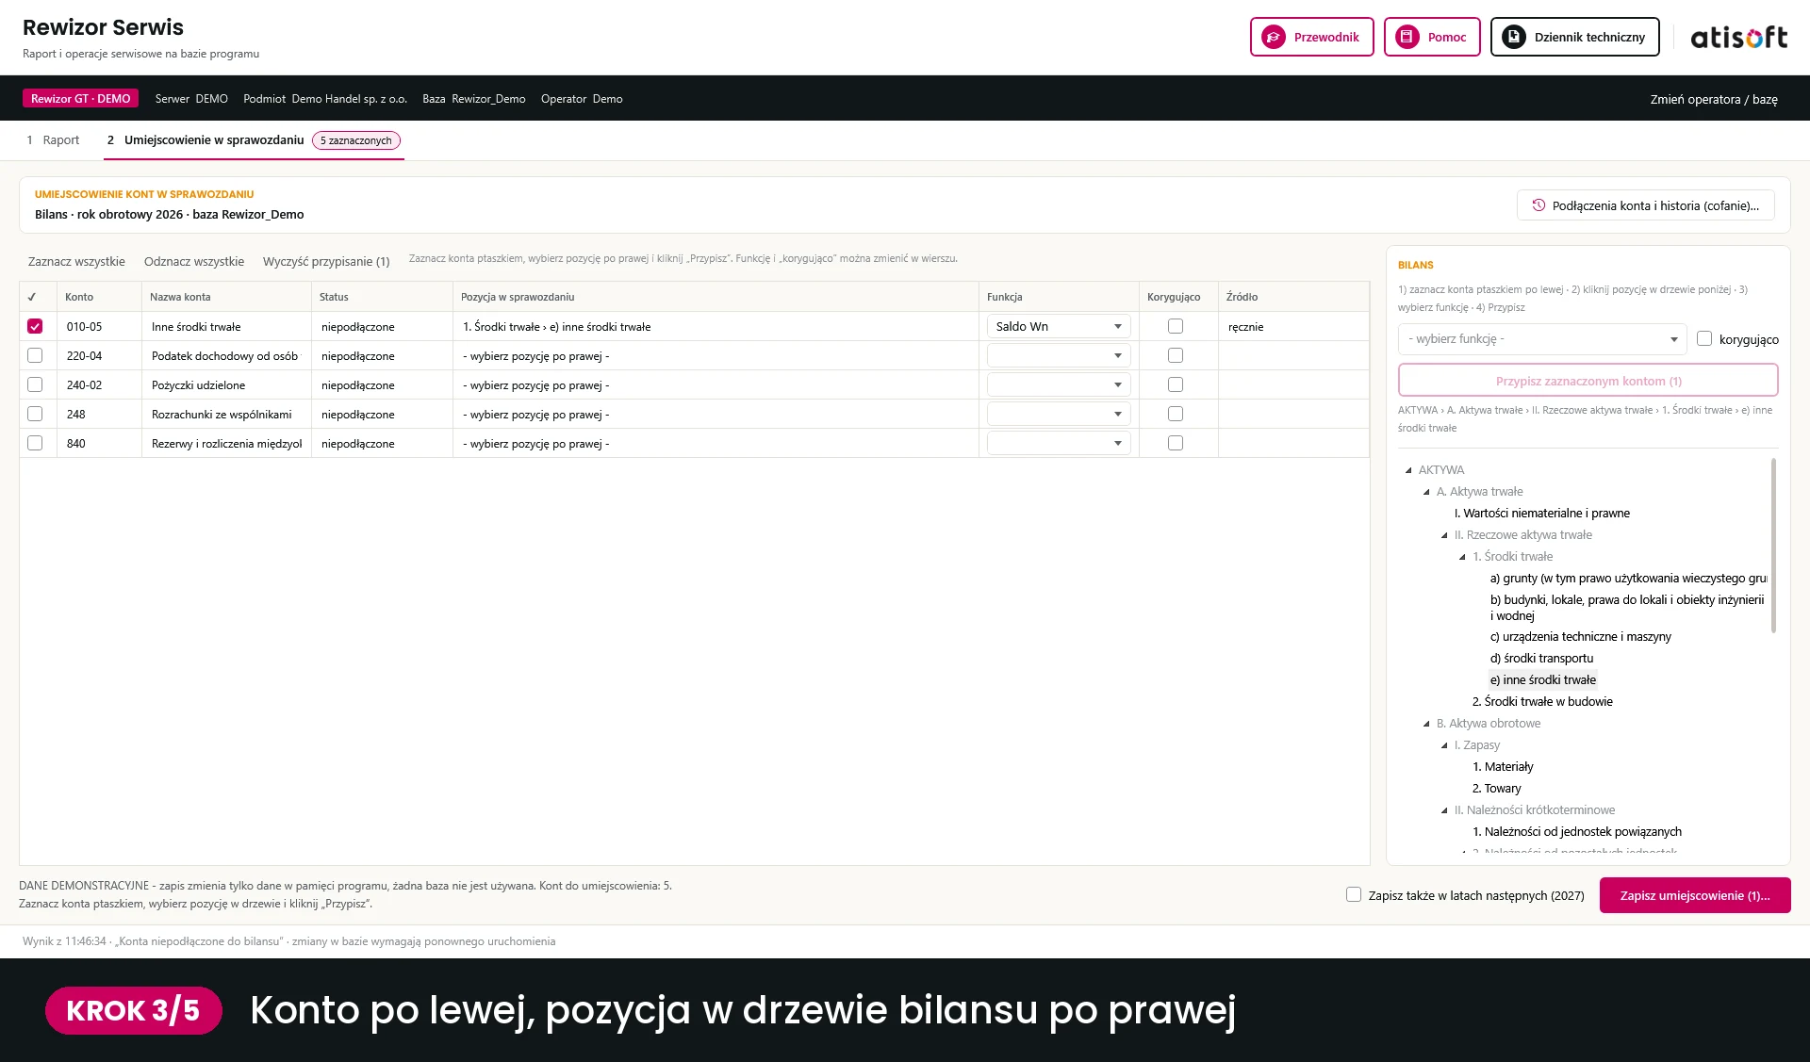Screen dimensions: 1810x1062
Task: Select 'd) środki transportu' in the tree
Action: (1541, 658)
